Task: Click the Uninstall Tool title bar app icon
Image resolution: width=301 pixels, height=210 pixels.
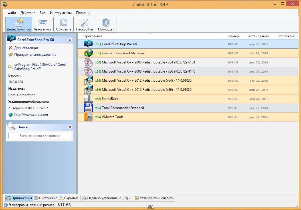Action: point(5,4)
